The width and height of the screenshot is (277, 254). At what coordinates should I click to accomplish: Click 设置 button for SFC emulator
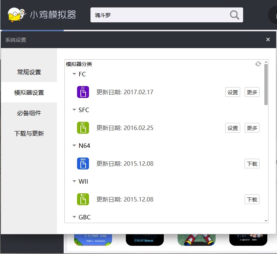pyautogui.click(x=232, y=128)
